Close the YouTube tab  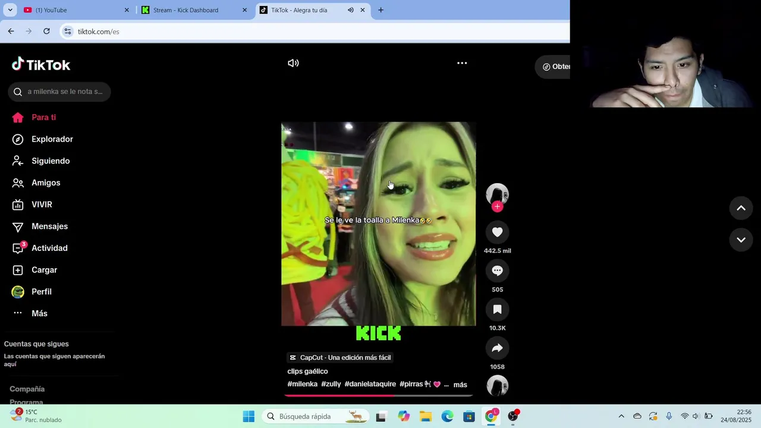click(x=127, y=10)
